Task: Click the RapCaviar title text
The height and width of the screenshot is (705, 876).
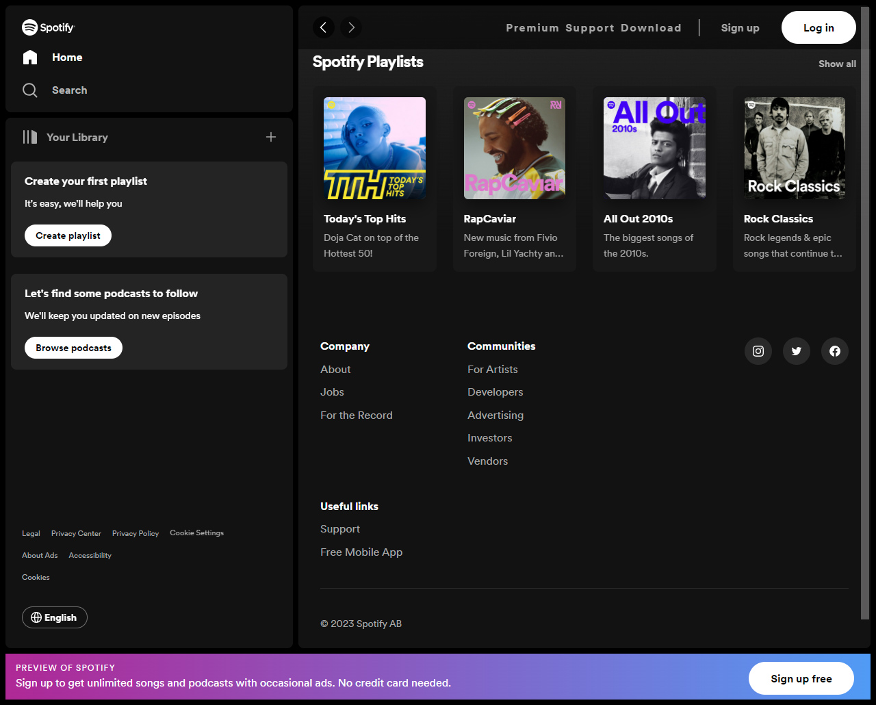Action: coord(490,219)
